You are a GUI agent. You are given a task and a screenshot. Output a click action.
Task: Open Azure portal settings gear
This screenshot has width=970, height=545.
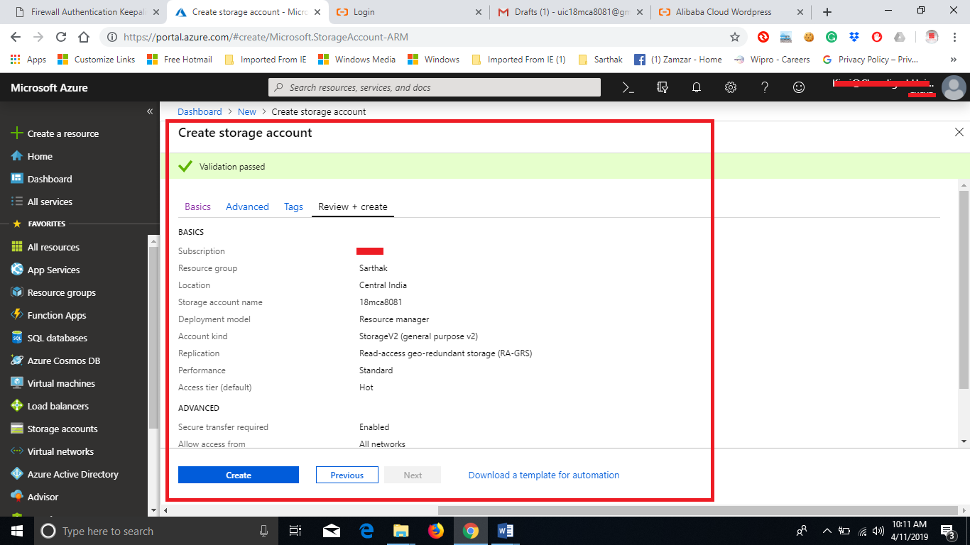click(731, 87)
